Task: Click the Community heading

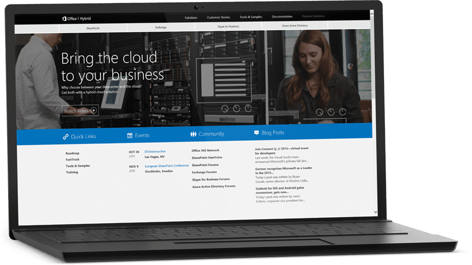Action: [x=211, y=134]
